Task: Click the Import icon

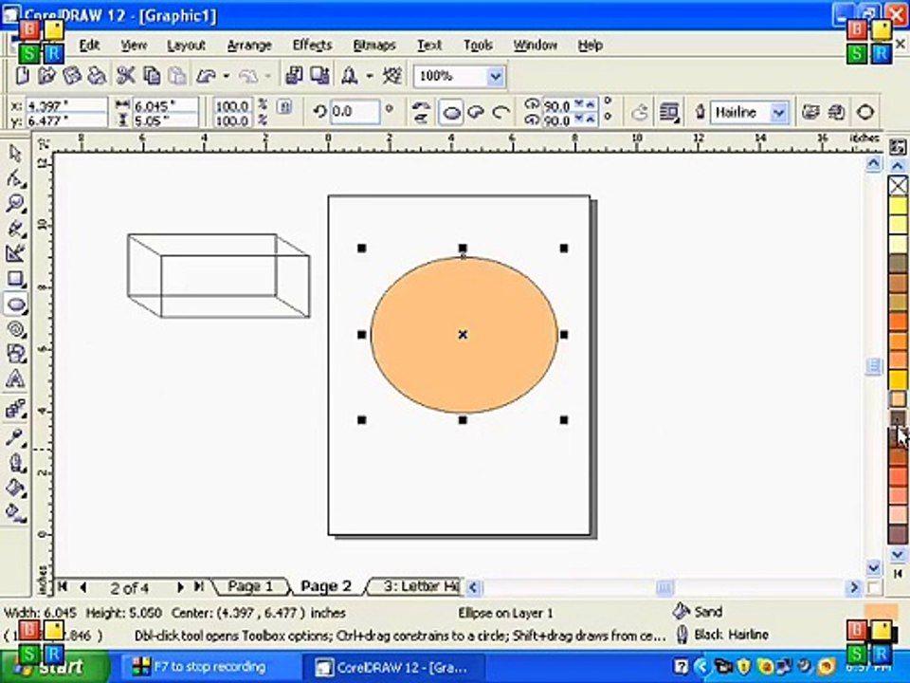Action: (x=294, y=76)
